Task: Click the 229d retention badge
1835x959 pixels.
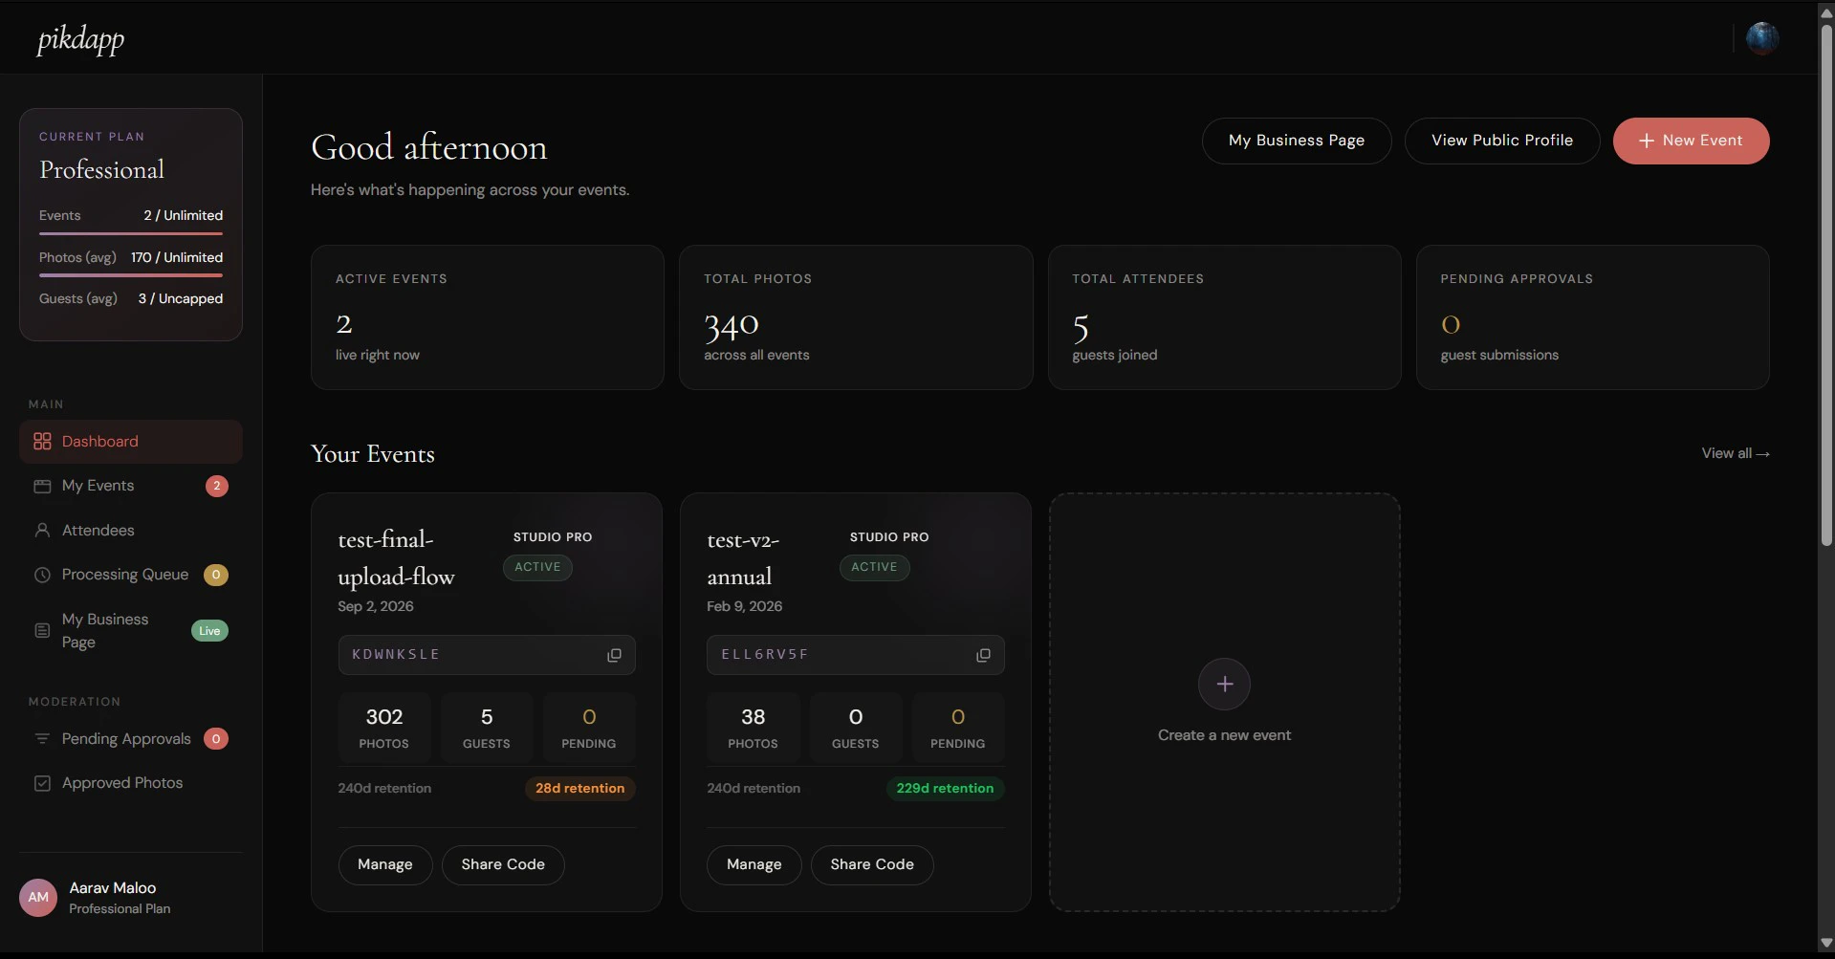Action: (945, 788)
